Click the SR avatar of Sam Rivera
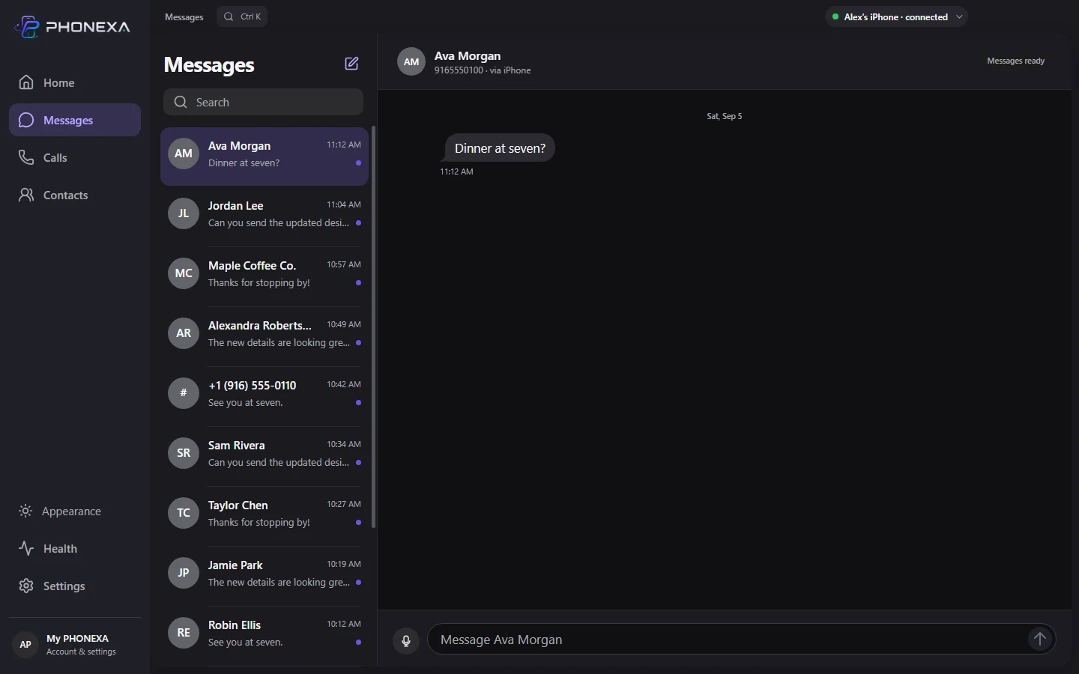 click(x=184, y=453)
